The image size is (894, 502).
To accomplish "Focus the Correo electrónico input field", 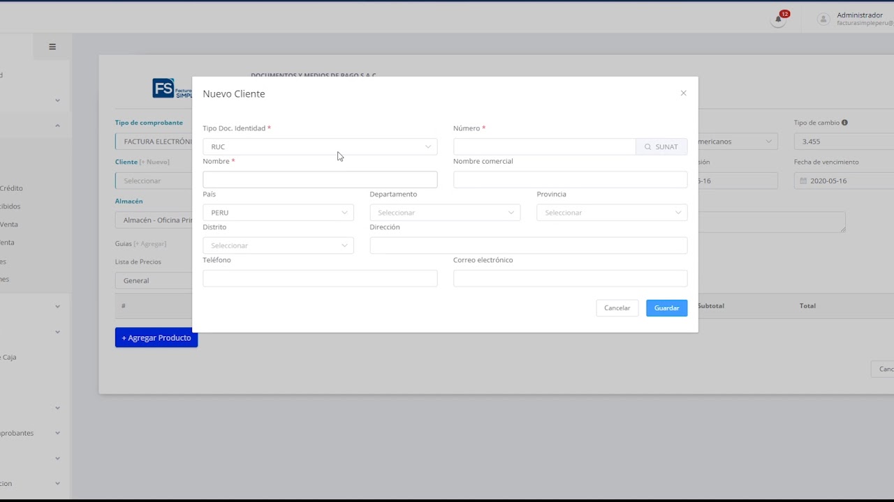I will tap(571, 279).
